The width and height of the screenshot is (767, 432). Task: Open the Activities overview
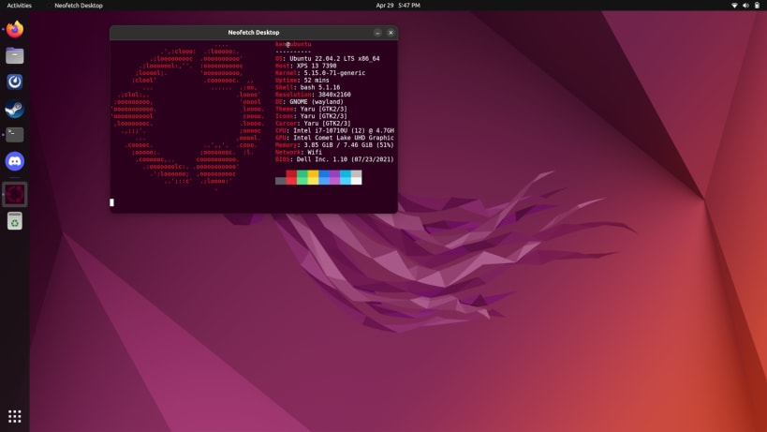19,6
